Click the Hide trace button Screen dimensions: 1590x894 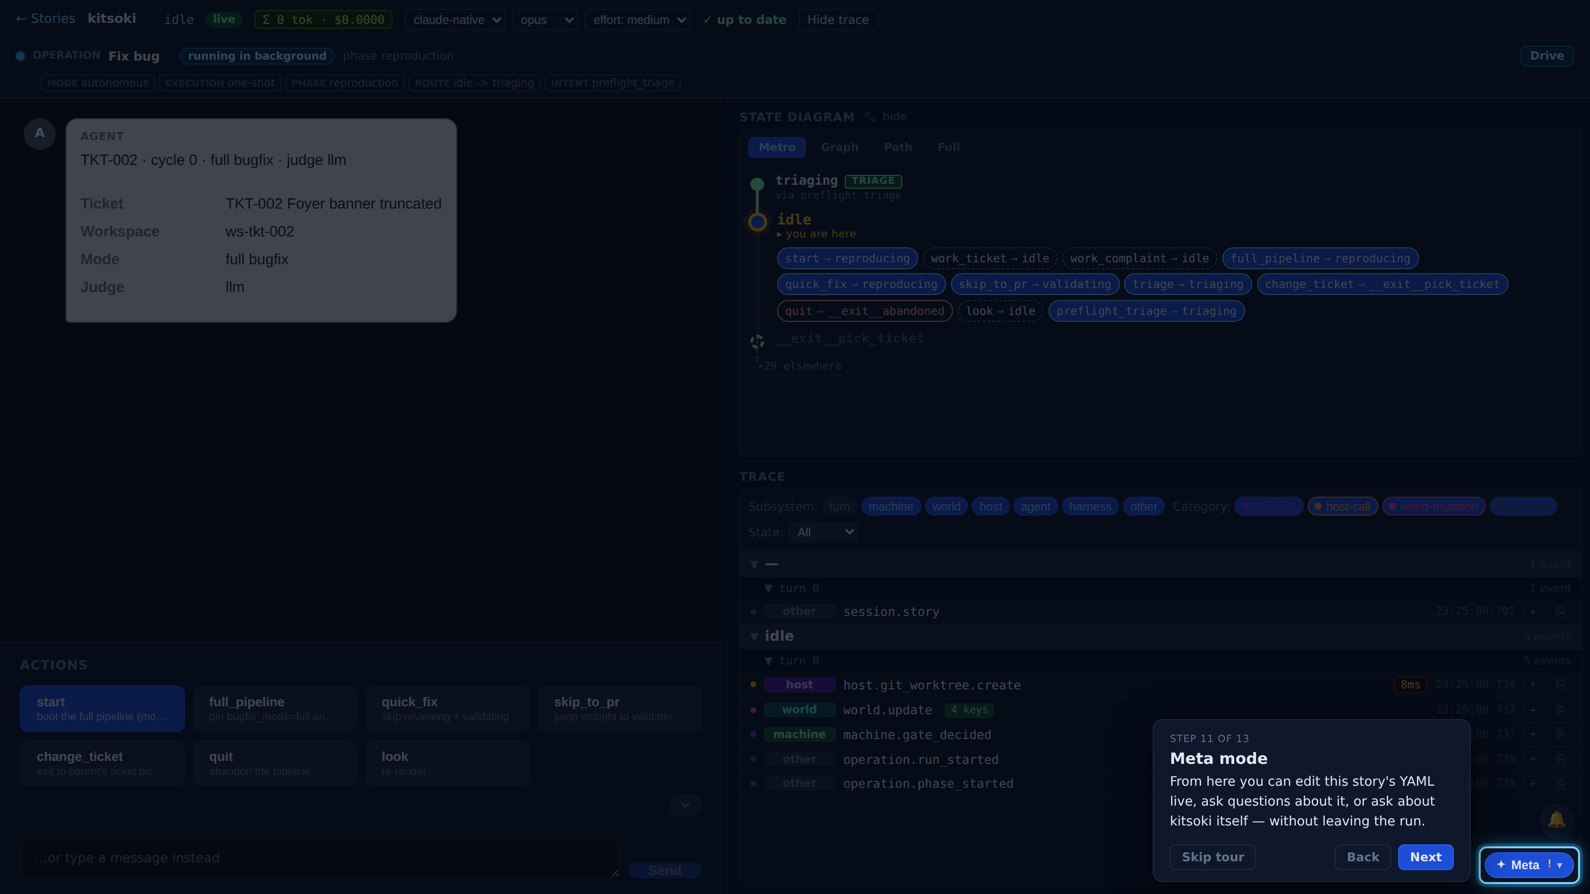(838, 20)
